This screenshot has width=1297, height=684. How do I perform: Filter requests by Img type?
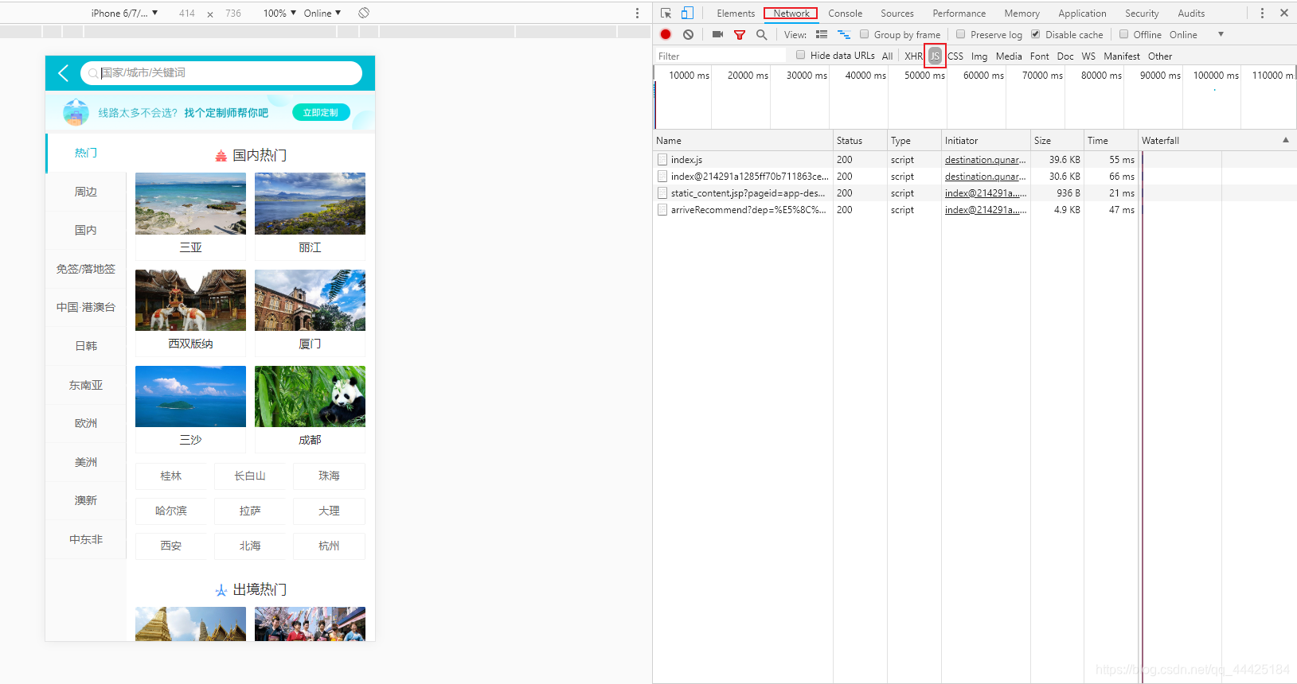coord(979,56)
